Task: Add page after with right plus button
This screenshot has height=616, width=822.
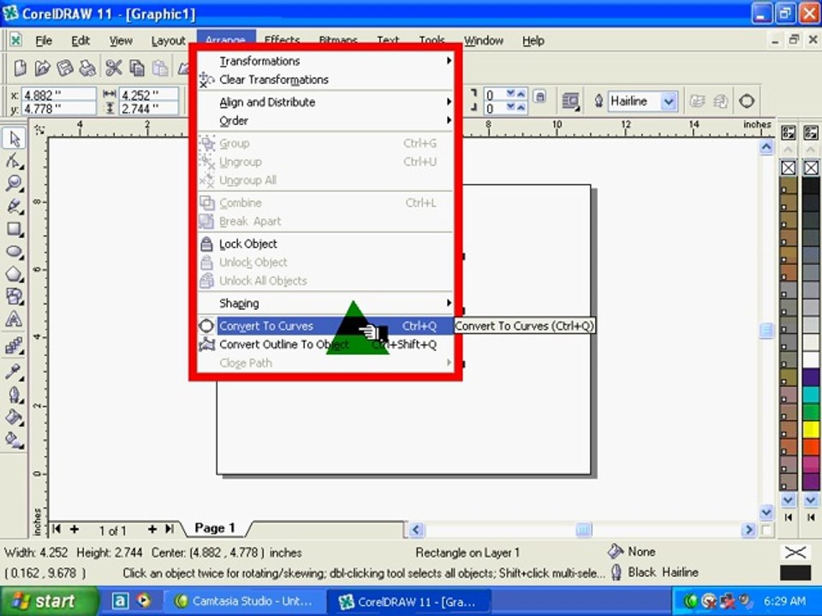Action: (x=152, y=529)
